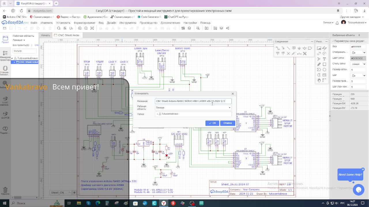The width and height of the screenshot is (369, 207).
Task: Open the Изменить menu
Action: point(47,23)
